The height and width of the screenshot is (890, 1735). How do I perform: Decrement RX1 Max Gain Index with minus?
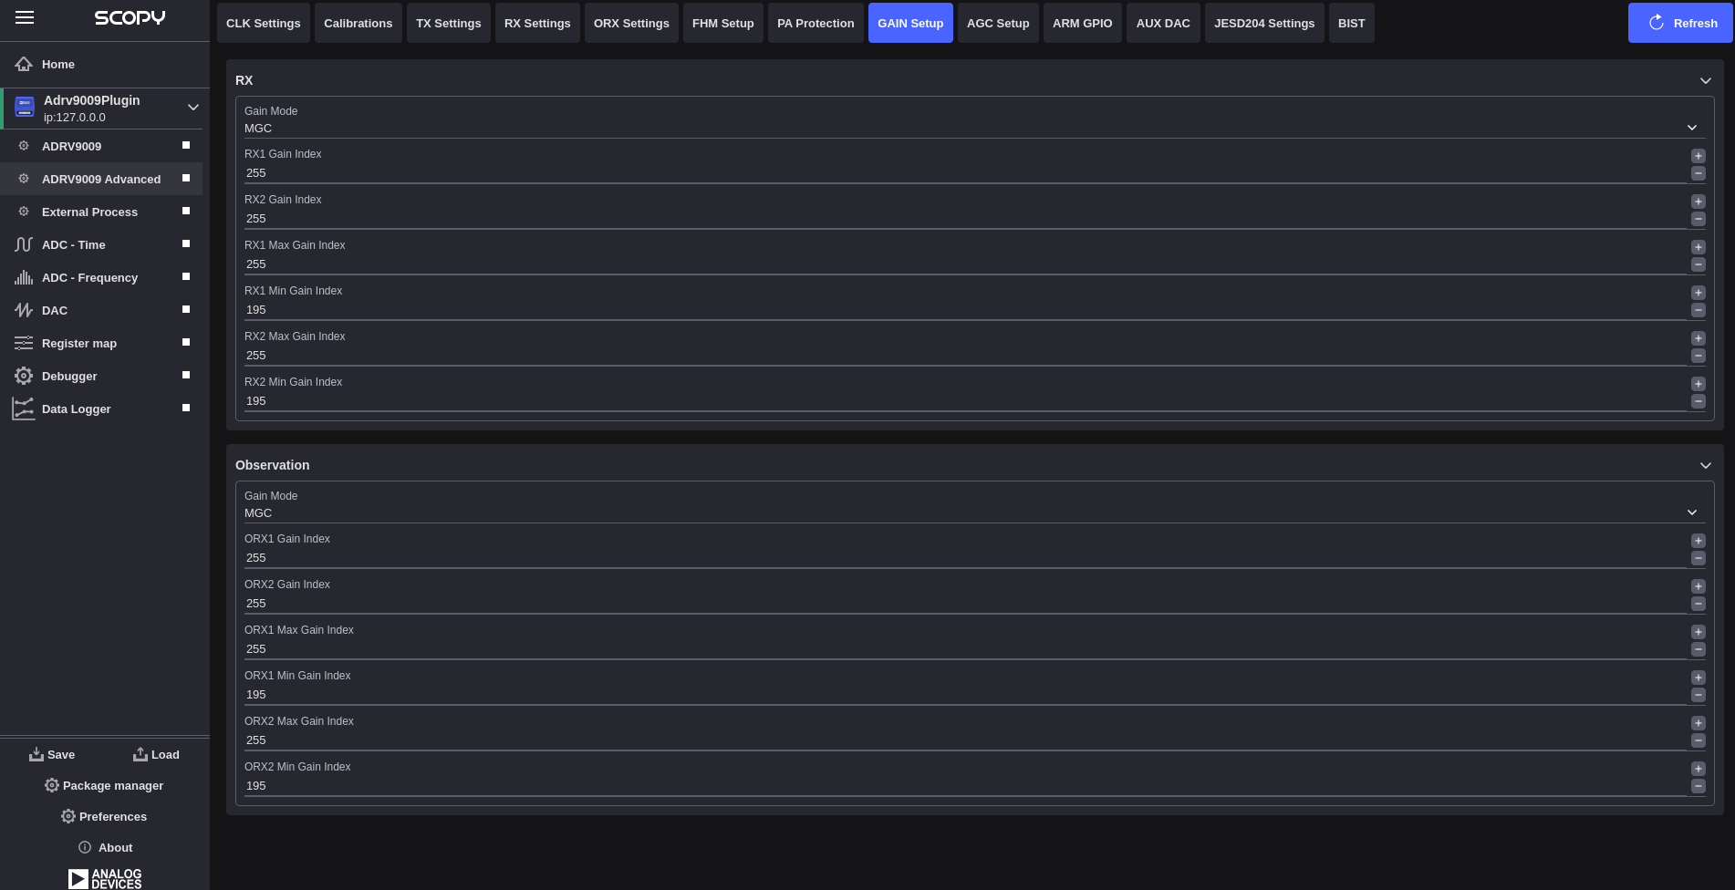[1699, 264]
